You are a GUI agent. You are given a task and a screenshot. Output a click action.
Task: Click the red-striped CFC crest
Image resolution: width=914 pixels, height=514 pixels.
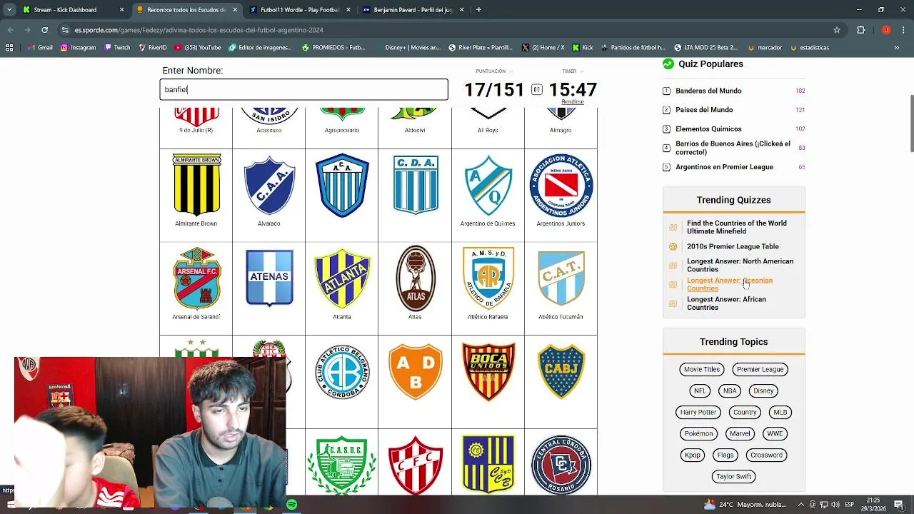(416, 465)
